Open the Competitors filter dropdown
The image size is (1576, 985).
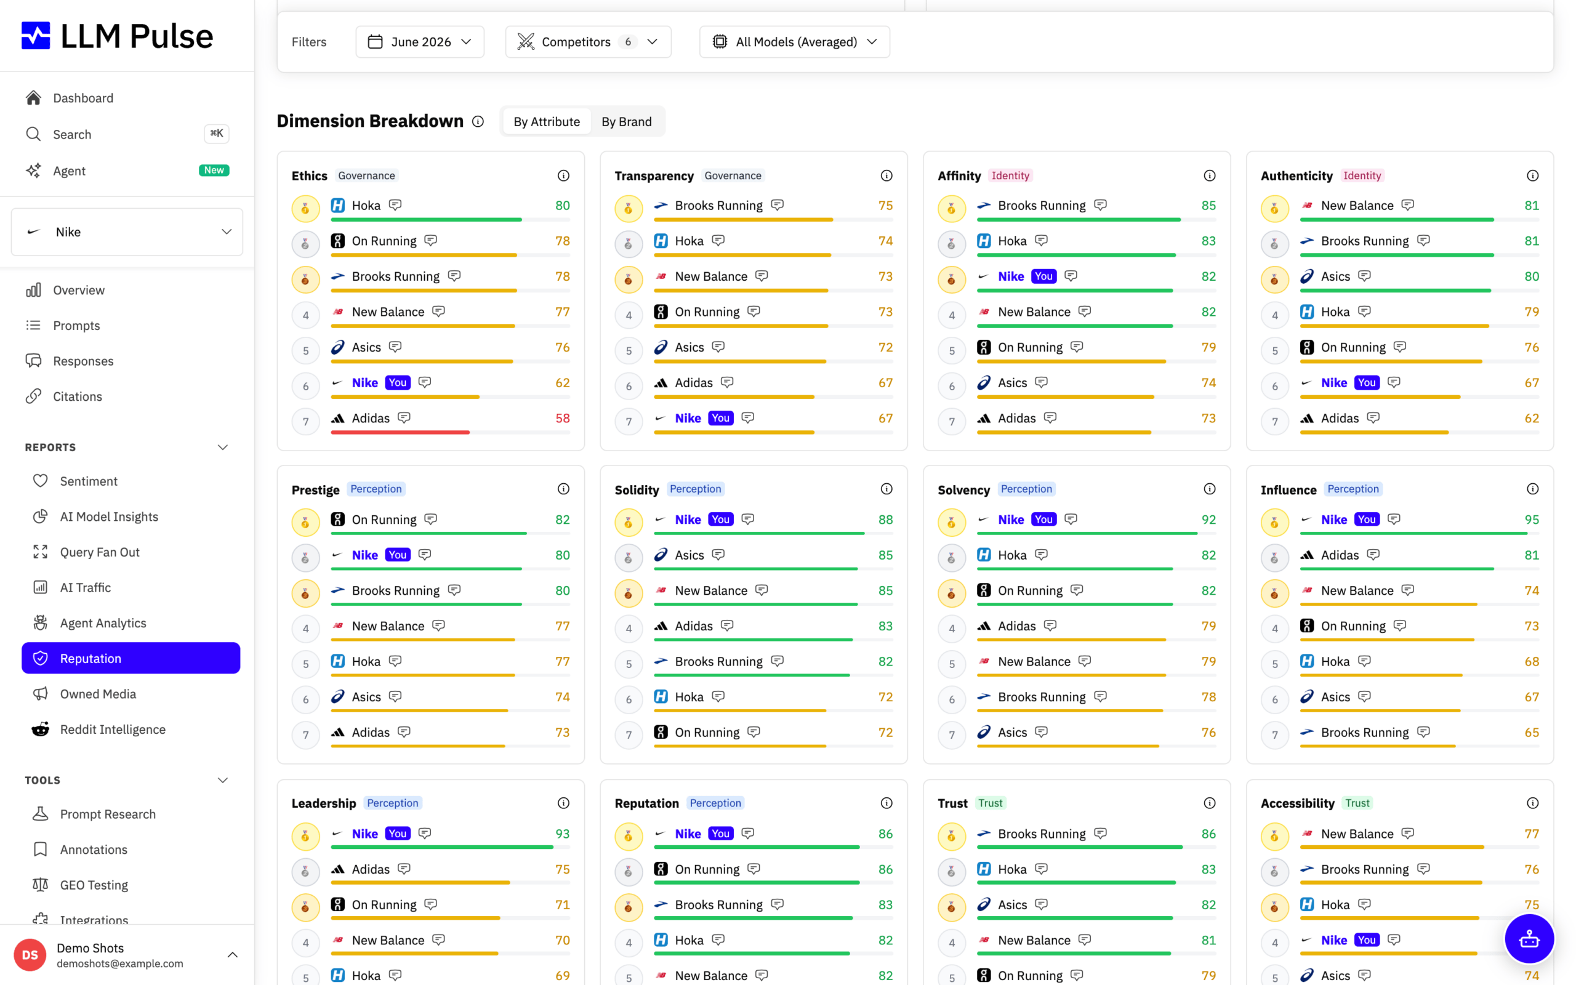(x=588, y=42)
